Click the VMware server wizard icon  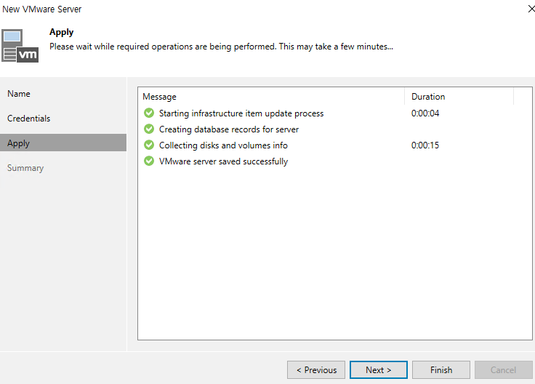pos(20,46)
